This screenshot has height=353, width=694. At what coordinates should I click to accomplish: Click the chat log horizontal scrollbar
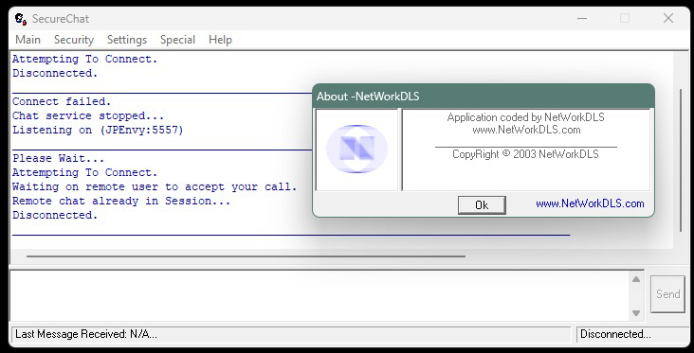click(x=246, y=256)
